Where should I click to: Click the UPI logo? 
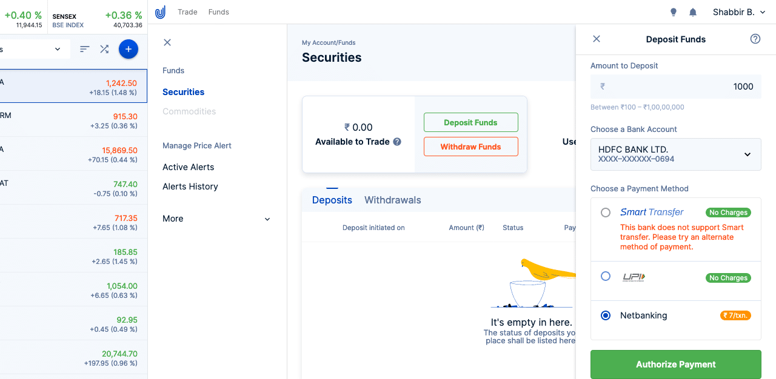pyautogui.click(x=634, y=277)
